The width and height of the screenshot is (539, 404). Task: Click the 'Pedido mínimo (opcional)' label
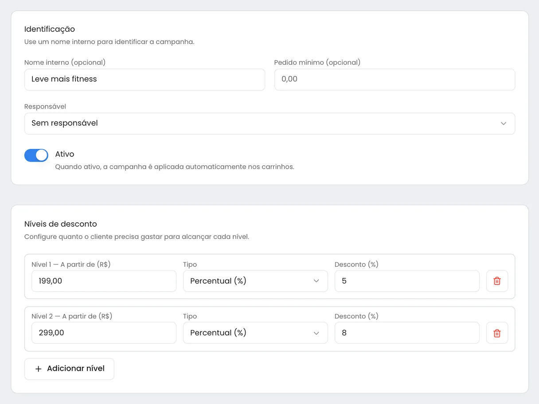point(317,62)
